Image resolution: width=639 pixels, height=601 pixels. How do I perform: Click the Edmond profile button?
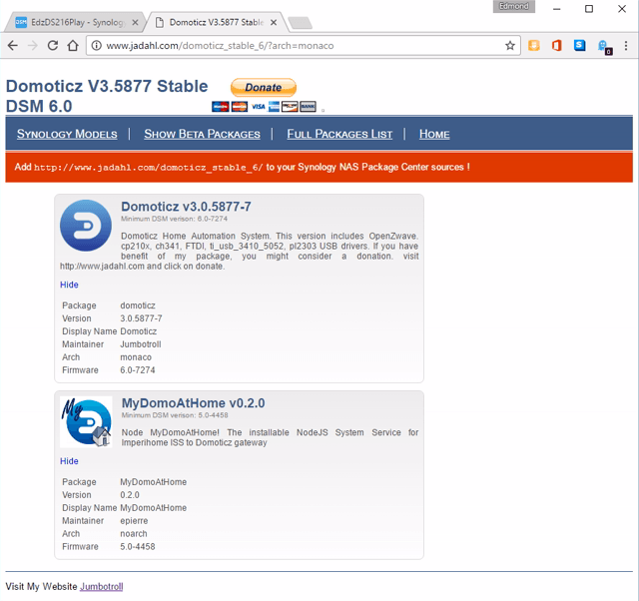pyautogui.click(x=513, y=6)
